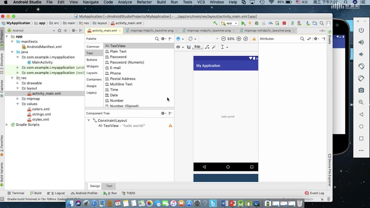Click Infer Constraints magic wand icon
Viewport: 370px width, 208px height.
(x=214, y=47)
